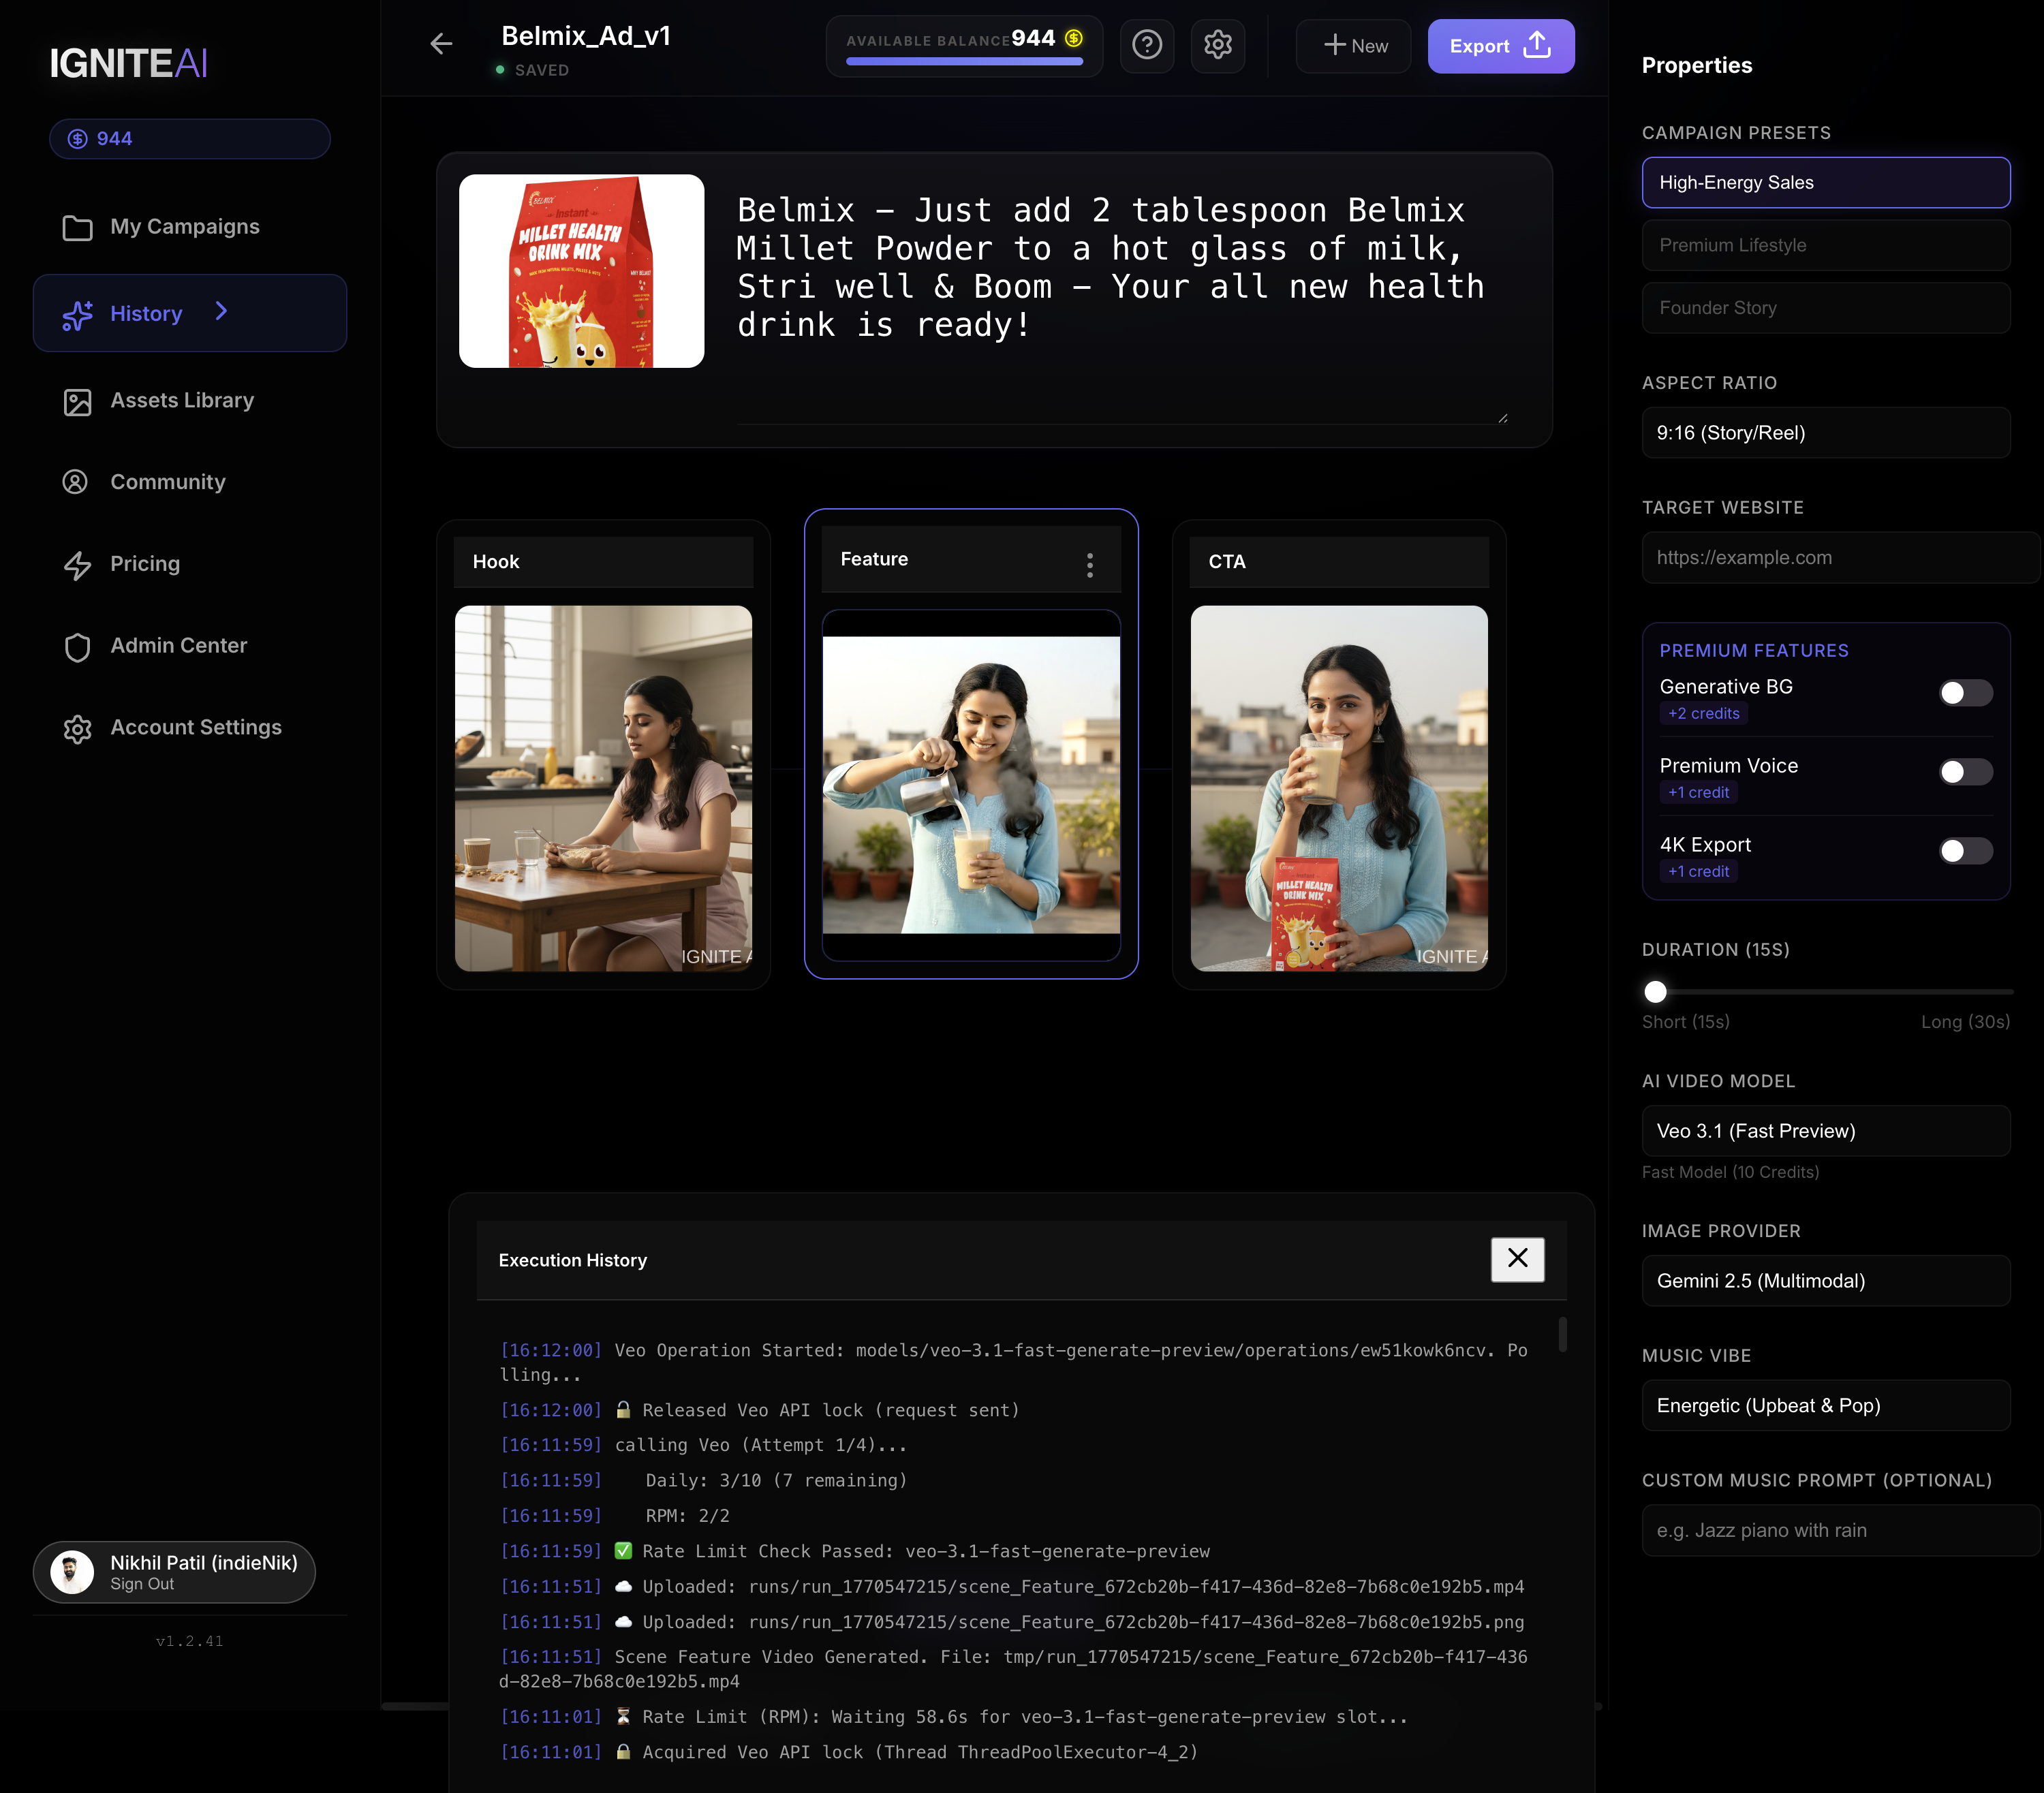Click the Sign Out link
Screen dimensions: 2044x1793
142,1584
